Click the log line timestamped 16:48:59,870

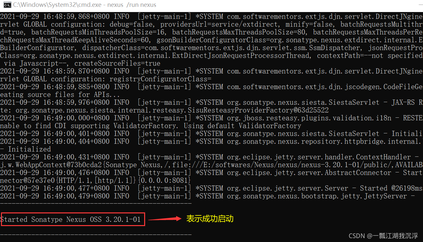click(x=211, y=71)
